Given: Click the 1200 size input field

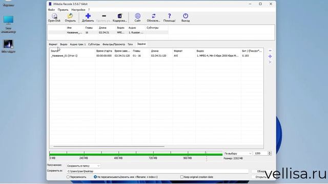Looking at the screenshot, I should pyautogui.click(x=261, y=153).
